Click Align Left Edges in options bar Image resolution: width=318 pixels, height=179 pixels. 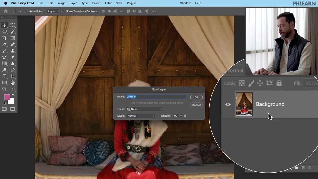[x=104, y=11]
